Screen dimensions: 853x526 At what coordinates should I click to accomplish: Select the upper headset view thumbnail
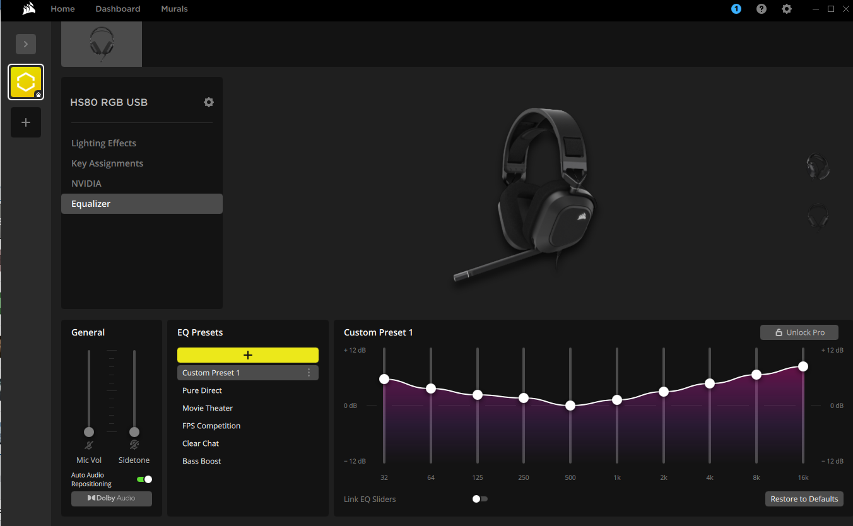click(x=818, y=167)
